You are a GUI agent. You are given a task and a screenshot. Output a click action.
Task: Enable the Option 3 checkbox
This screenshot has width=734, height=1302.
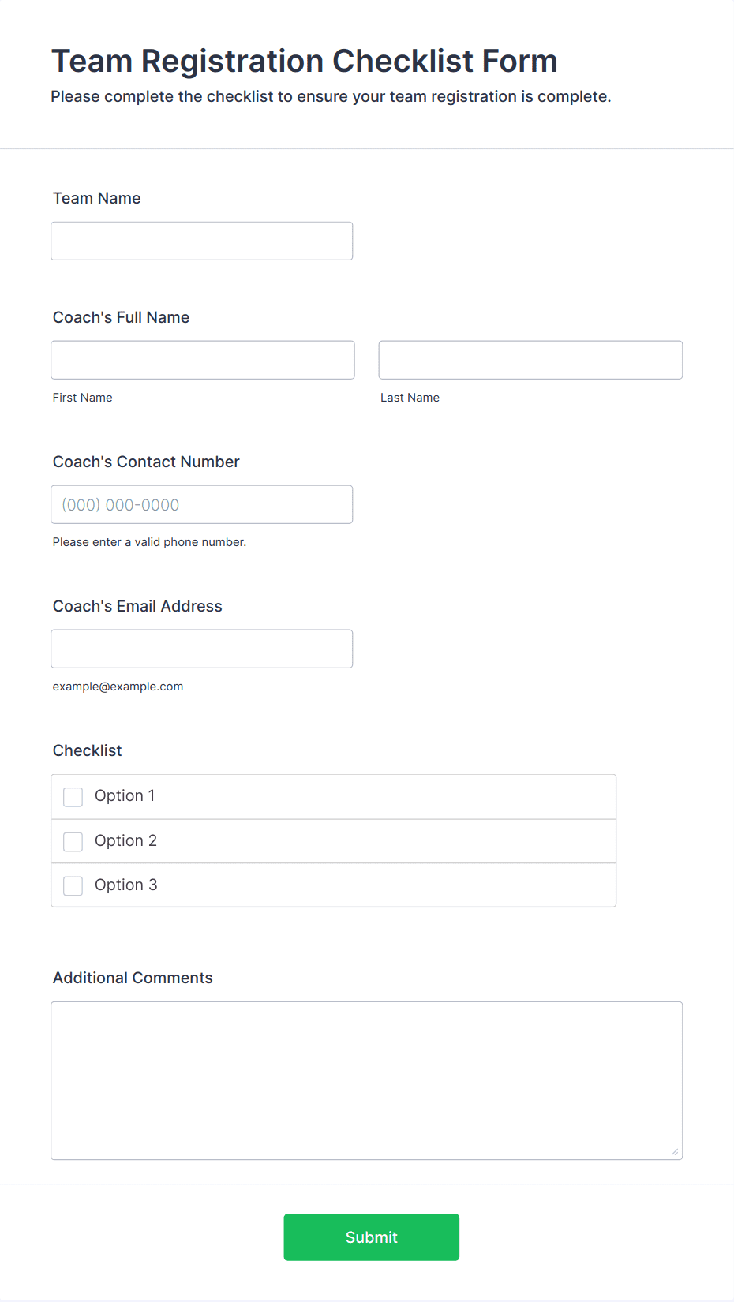pos(73,886)
